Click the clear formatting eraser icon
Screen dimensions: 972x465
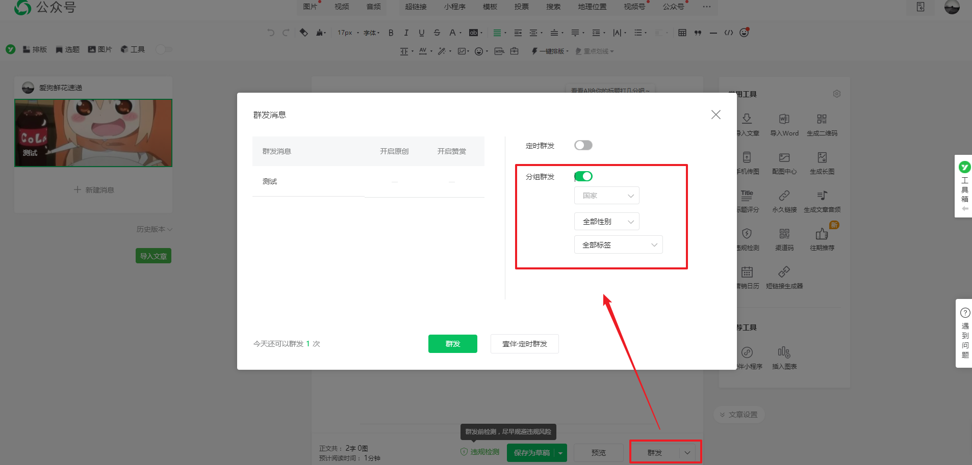[x=304, y=33]
